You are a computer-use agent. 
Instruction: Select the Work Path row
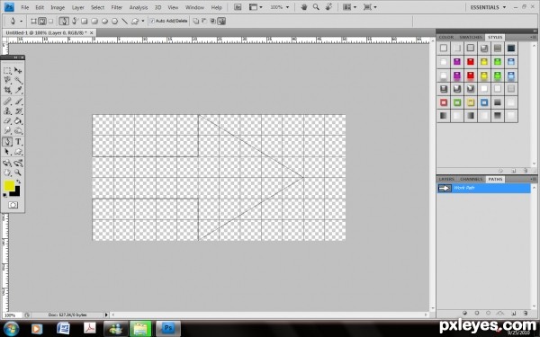[x=483, y=188]
